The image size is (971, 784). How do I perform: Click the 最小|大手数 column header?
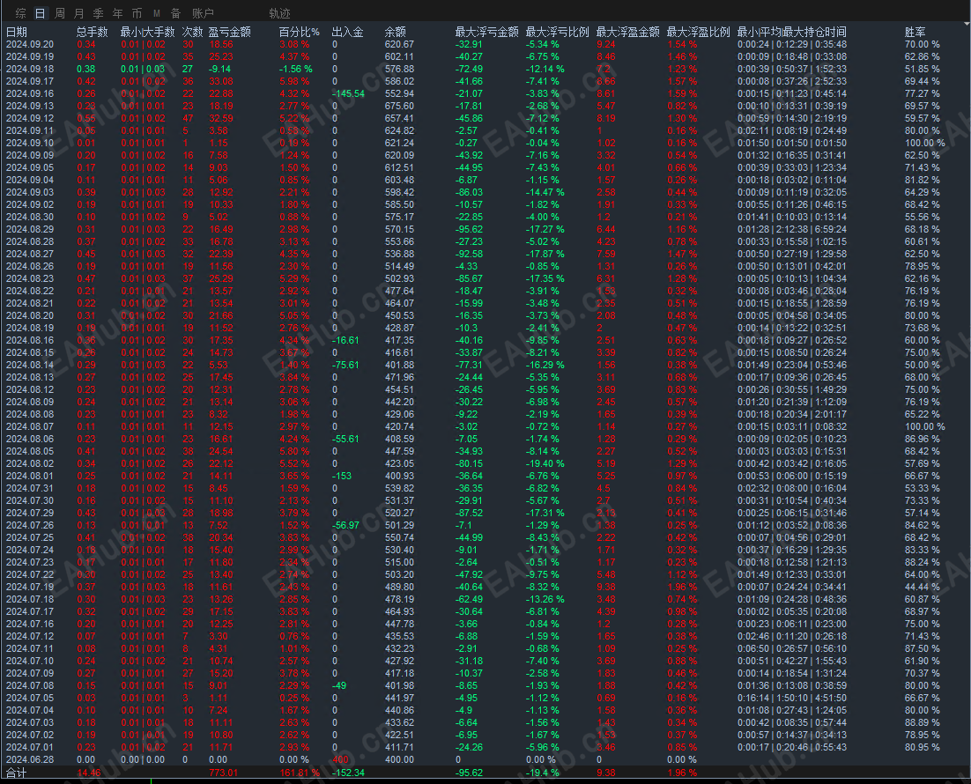click(x=147, y=32)
